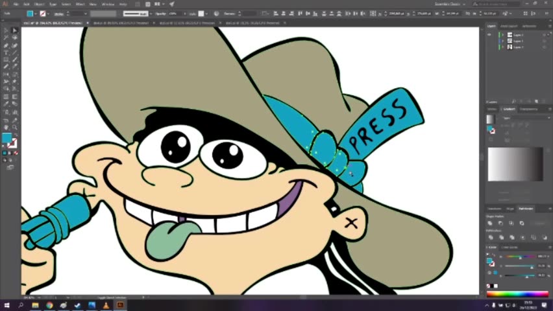Screen dimensions: 553x311
Task: Click Minus Front in Pathfinder
Action: [x=500, y=223]
